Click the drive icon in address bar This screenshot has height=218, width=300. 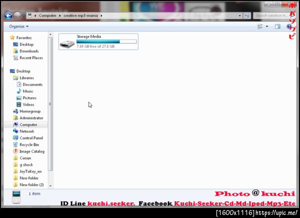29,15
